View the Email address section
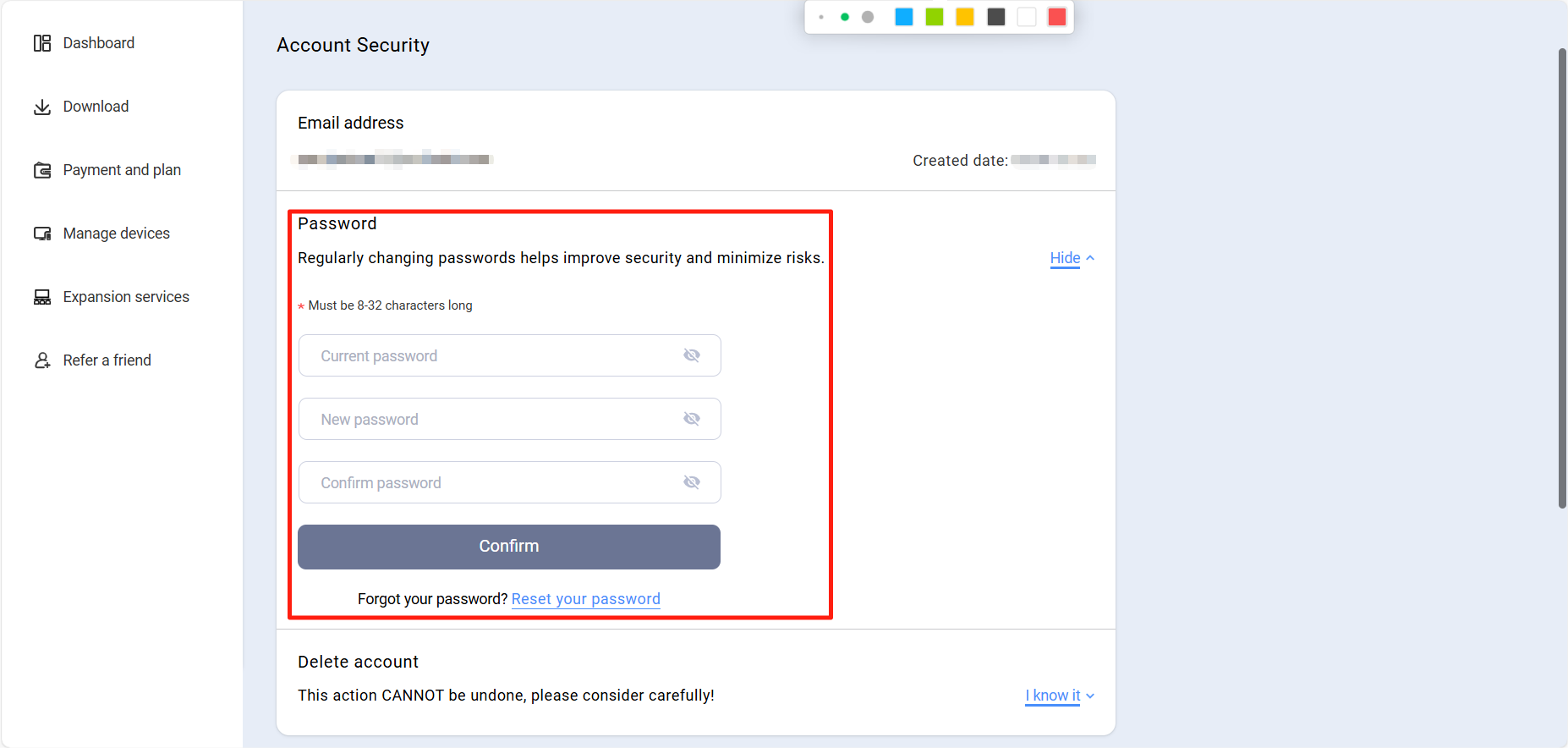The image size is (1568, 748). coord(350,122)
